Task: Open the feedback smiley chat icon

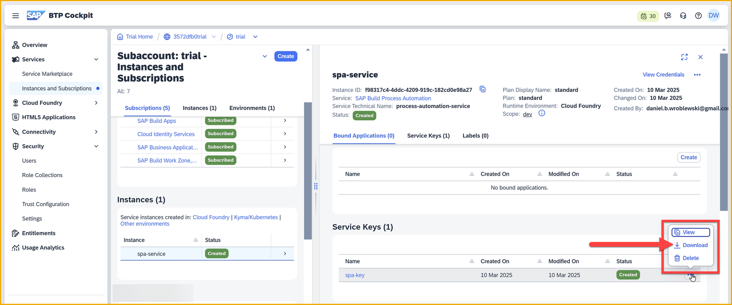Action: pos(668,16)
